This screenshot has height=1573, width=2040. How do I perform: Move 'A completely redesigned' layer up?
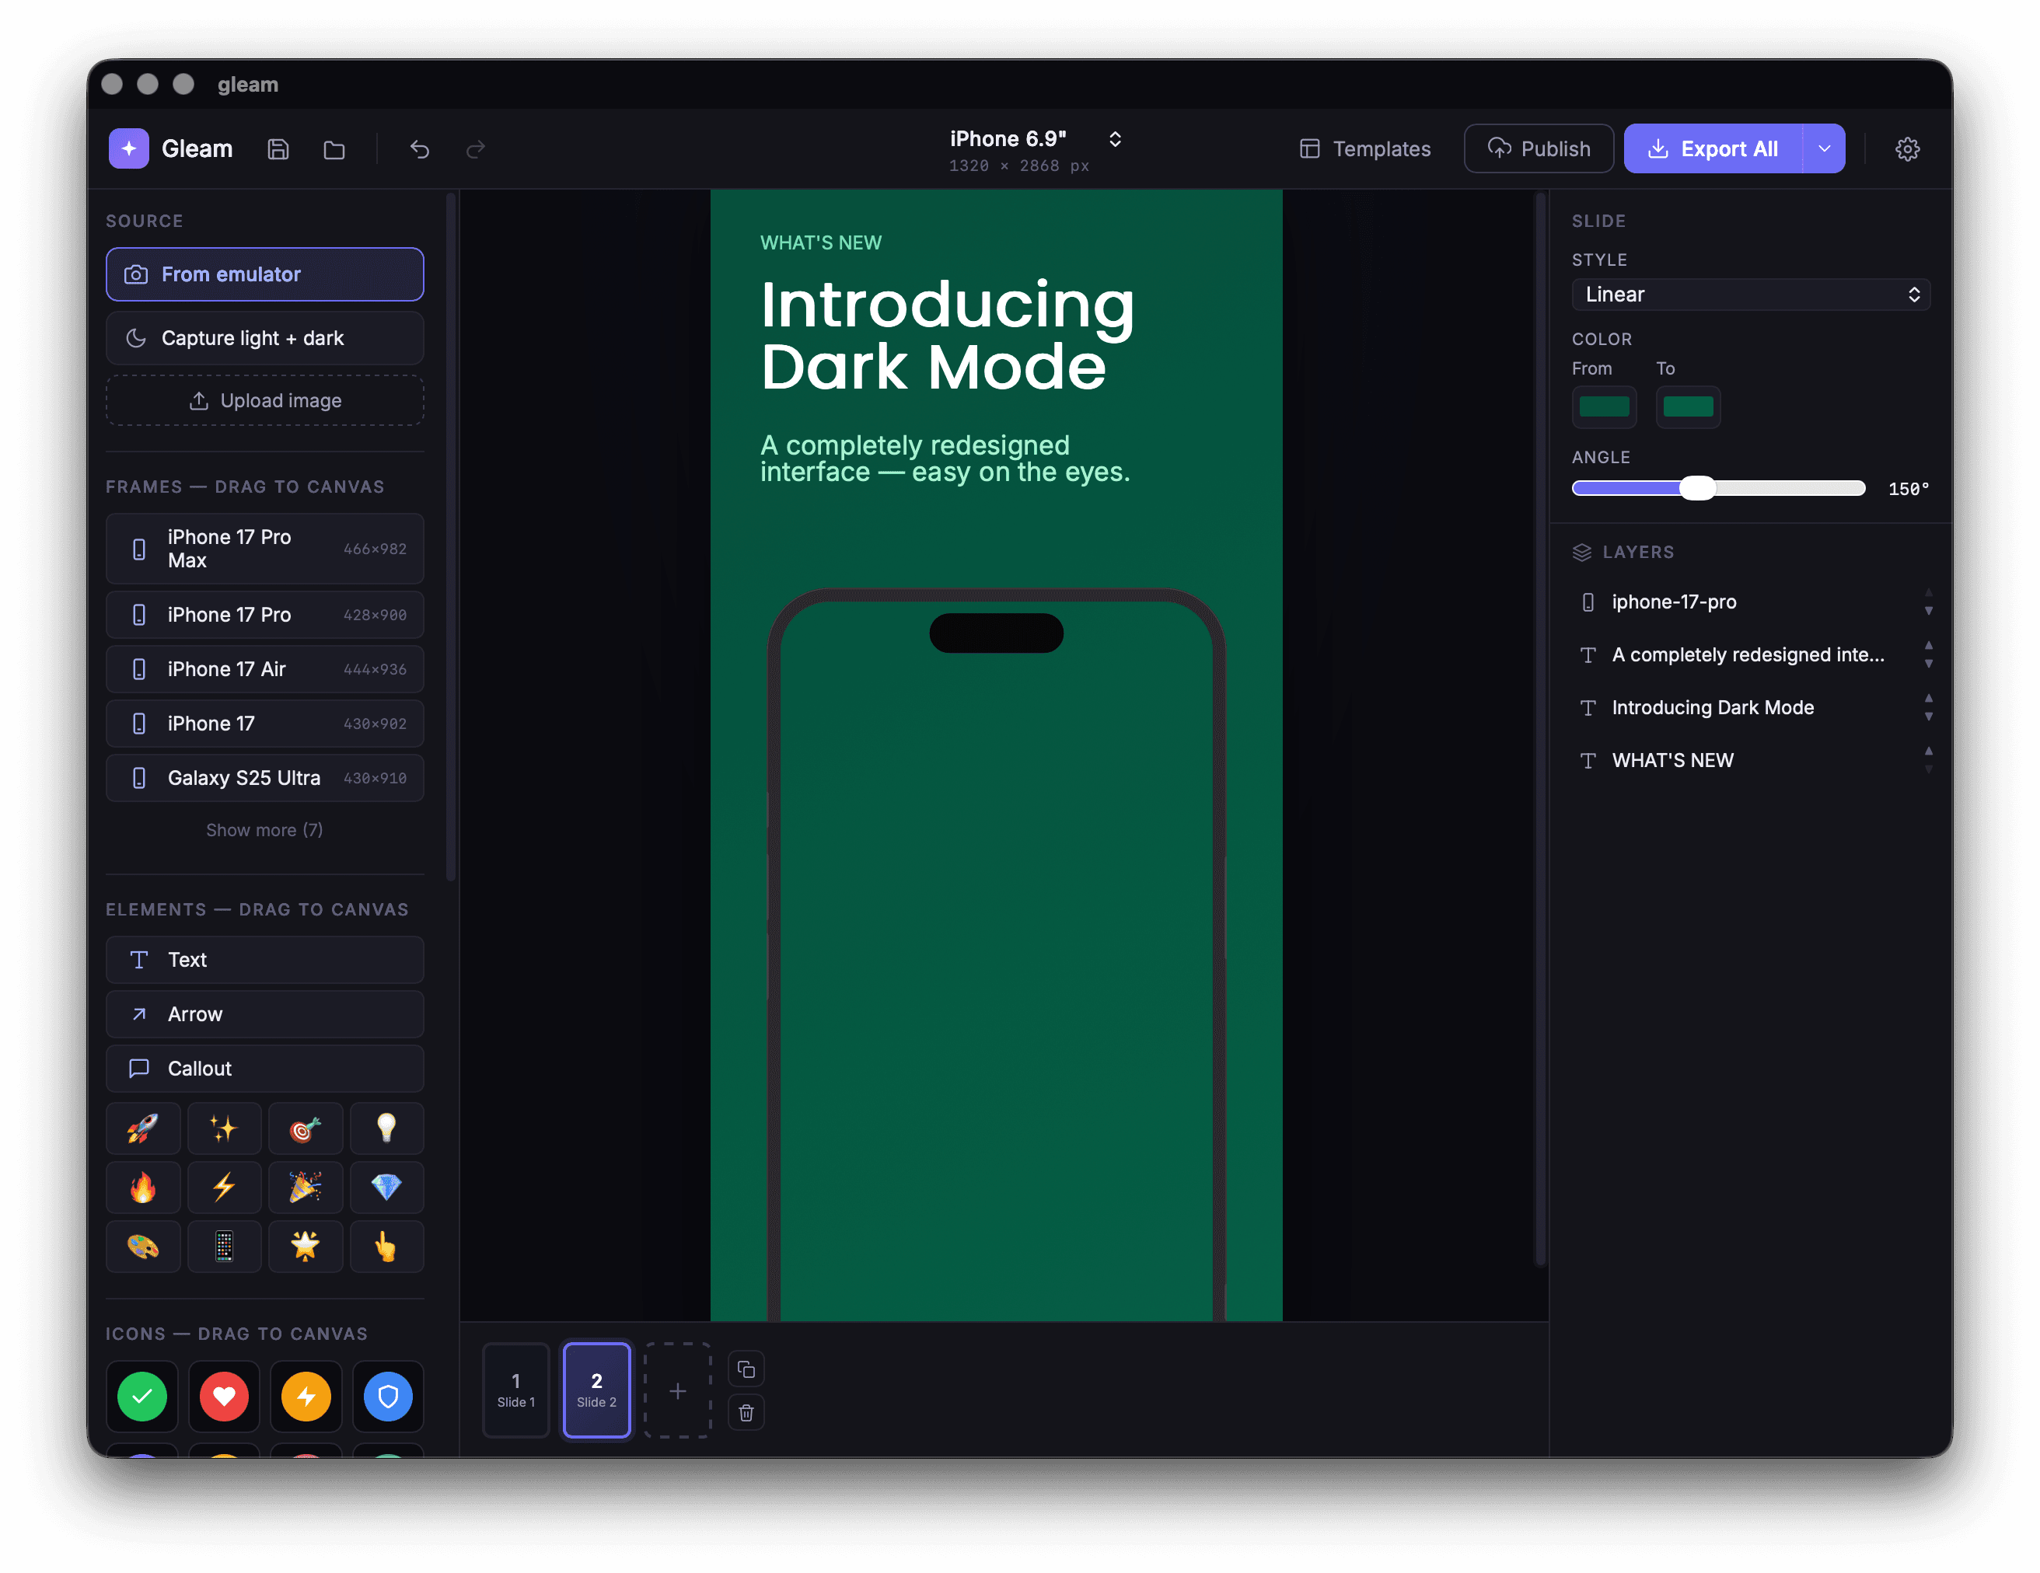1928,645
